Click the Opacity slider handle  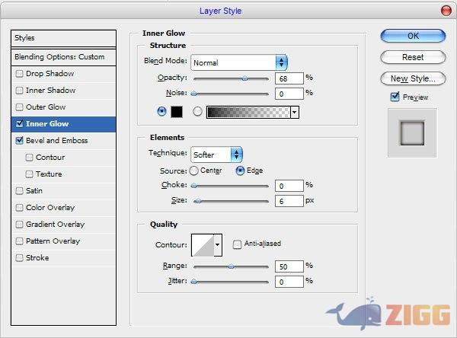(x=244, y=78)
